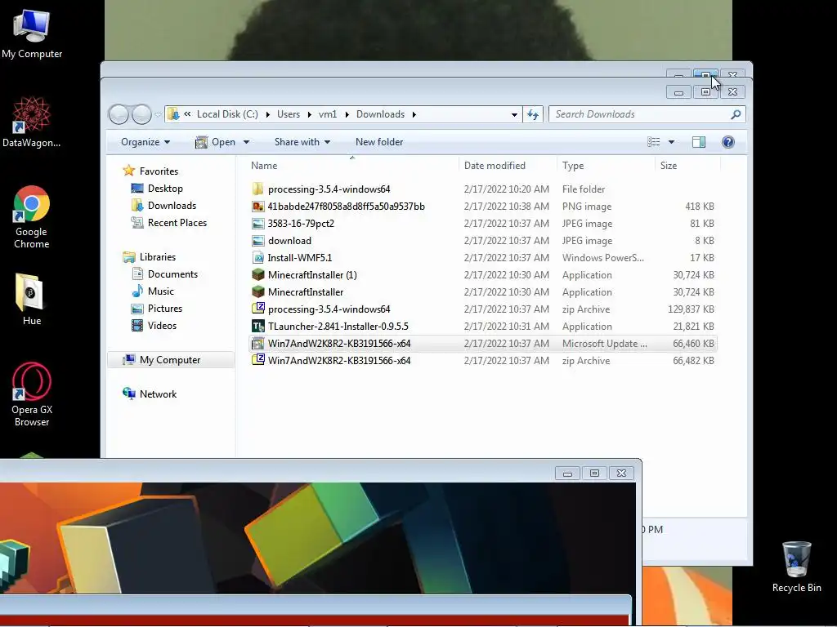The height and width of the screenshot is (627, 837).
Task: Open the Recycle Bin
Action: (796, 567)
